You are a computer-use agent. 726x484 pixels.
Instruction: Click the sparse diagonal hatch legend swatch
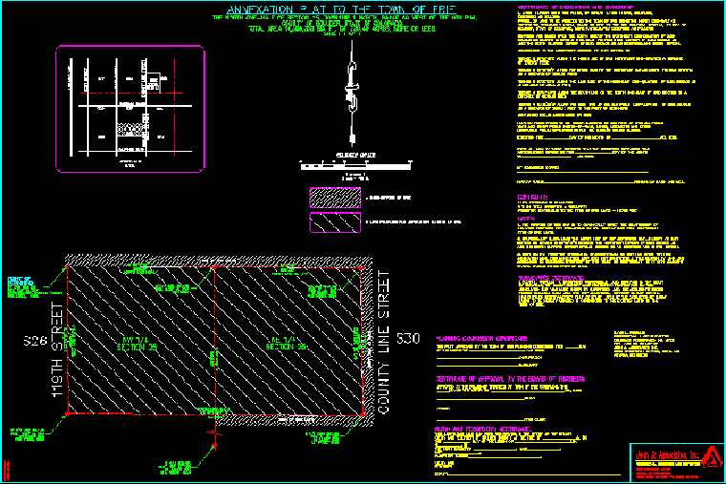(x=334, y=222)
